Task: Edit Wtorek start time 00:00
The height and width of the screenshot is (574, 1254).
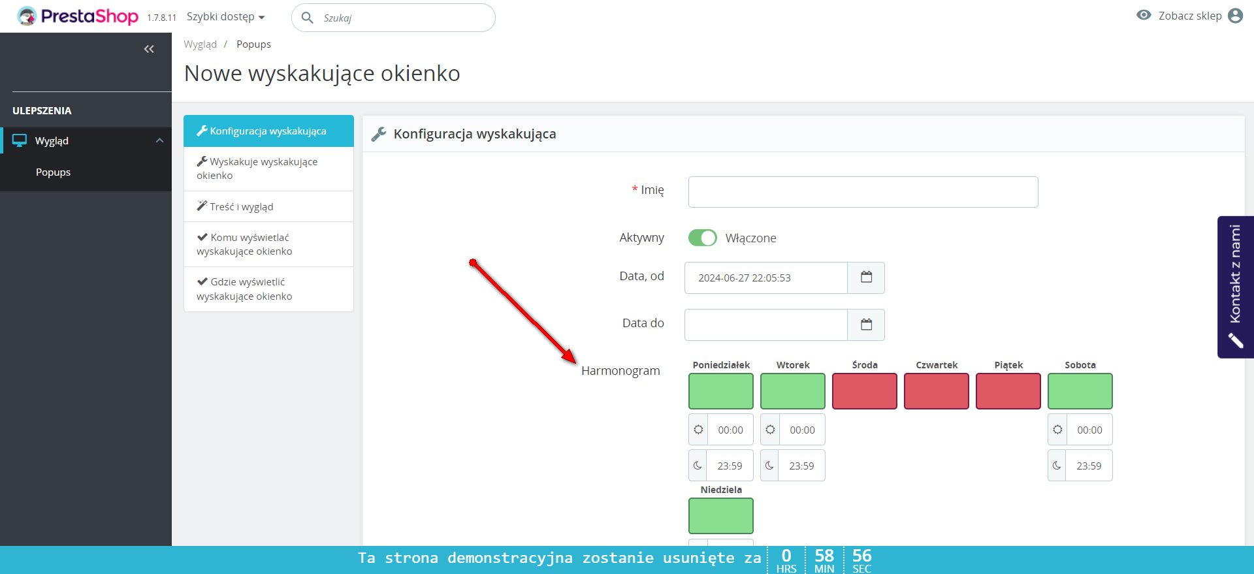Action: click(802, 430)
